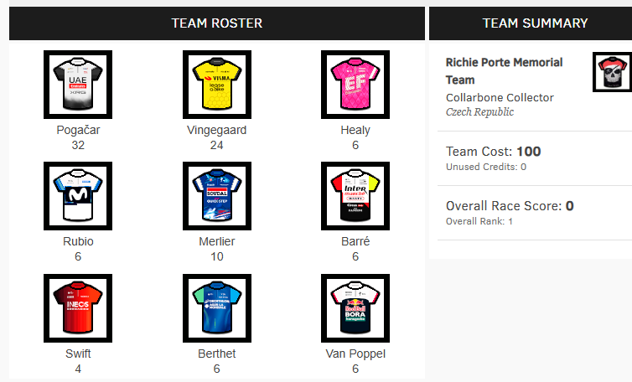The height and width of the screenshot is (382, 632).
Task: Click the Team Roster header
Action: pos(217,23)
